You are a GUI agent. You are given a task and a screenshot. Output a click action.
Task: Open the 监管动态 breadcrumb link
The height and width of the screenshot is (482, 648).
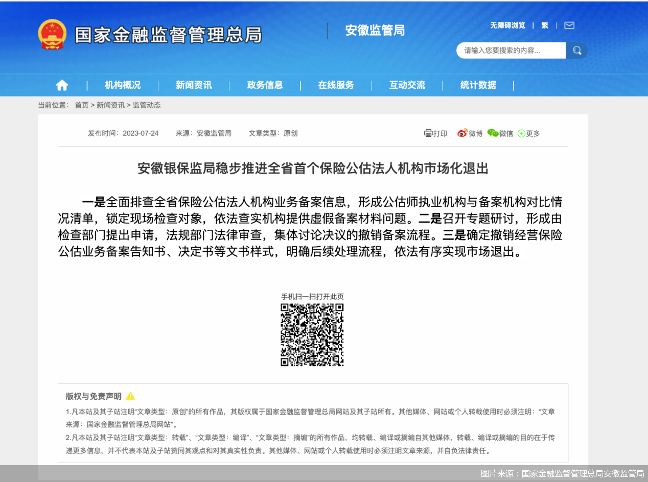coord(148,105)
